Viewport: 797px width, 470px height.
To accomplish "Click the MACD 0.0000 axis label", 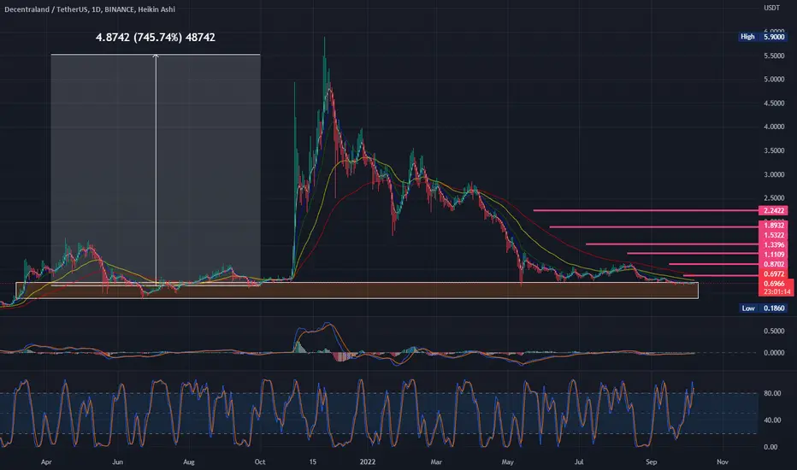I will point(774,353).
